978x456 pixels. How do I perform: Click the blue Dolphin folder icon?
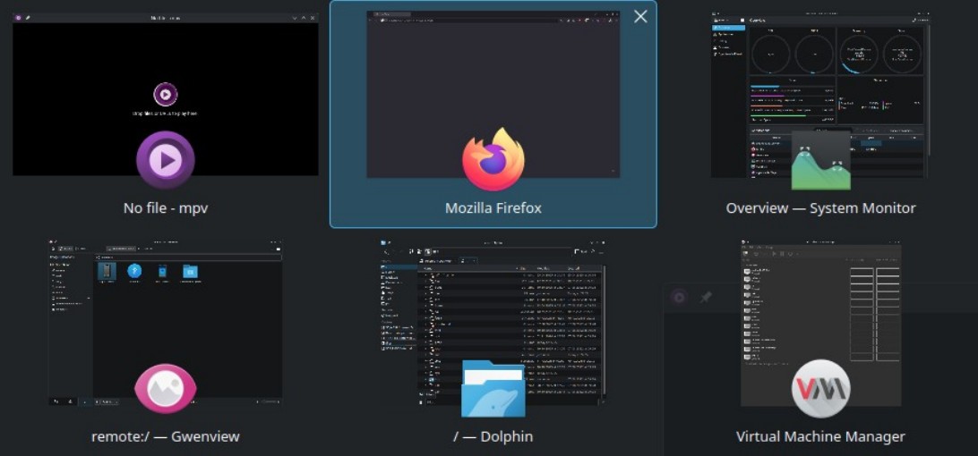coord(493,389)
